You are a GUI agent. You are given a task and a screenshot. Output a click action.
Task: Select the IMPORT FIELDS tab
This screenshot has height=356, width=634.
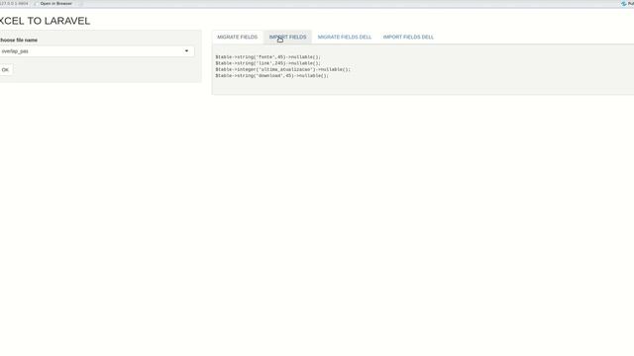pyautogui.click(x=287, y=38)
